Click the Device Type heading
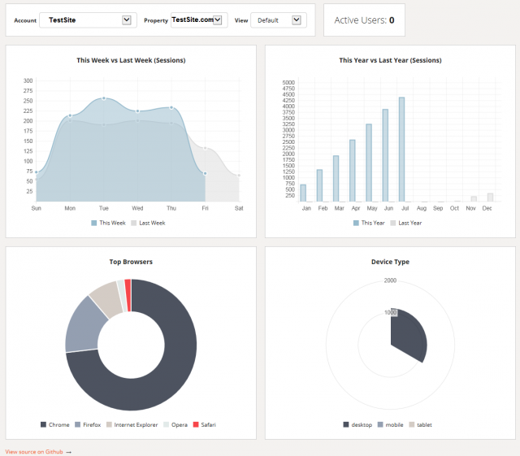 [390, 262]
